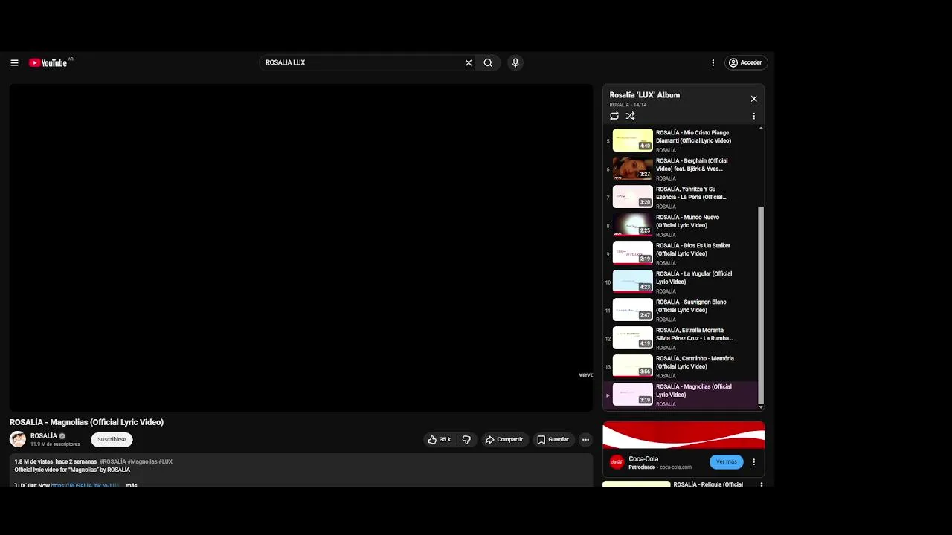Image resolution: width=952 pixels, height=535 pixels.
Task: Select Mundo Nuevo lyric video
Action: point(681,225)
